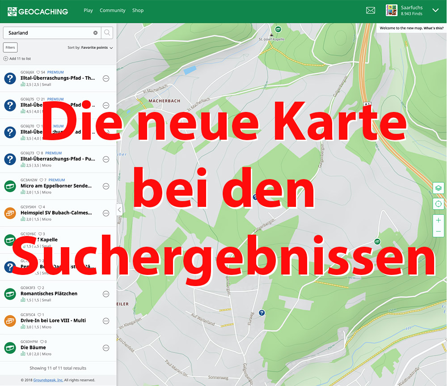Select mystery cache icon for GC66J6X
Viewport: 448px width, 386px height.
point(10,78)
